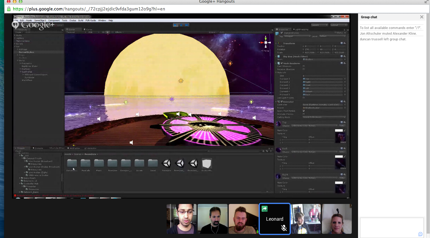Viewport: 430px width, 238px height.
Task: Click Leonard's muted microphone icon
Action: click(x=284, y=228)
